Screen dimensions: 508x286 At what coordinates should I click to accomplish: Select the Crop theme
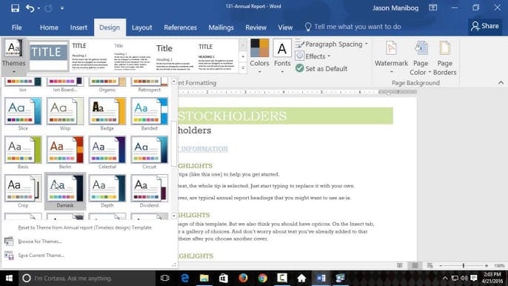click(x=23, y=191)
